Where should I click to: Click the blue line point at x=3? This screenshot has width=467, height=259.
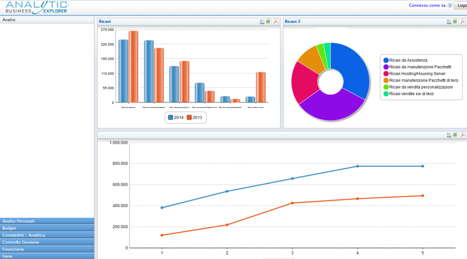click(292, 179)
